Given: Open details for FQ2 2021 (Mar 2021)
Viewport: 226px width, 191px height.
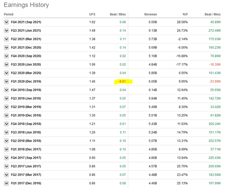Looking at the screenshot, I should point(6,39).
